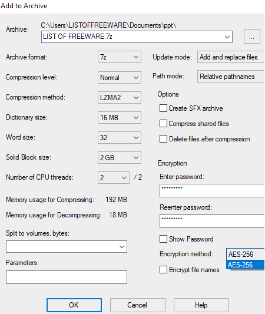Focus the Enter password field
Image resolution: width=265 pixels, height=314 pixels.
212,191
